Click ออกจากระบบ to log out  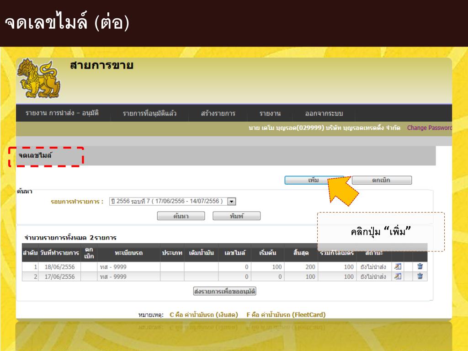[x=324, y=113]
